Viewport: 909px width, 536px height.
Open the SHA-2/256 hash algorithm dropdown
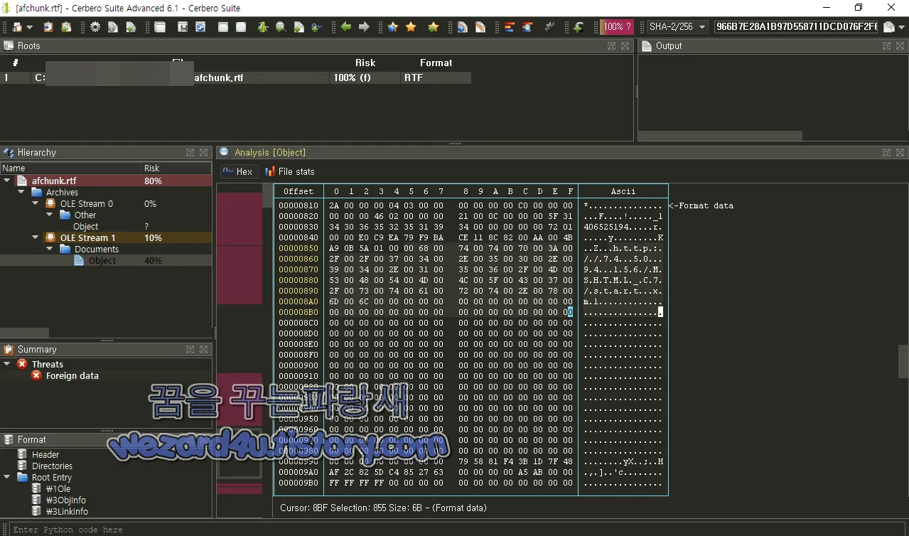pyautogui.click(x=677, y=27)
